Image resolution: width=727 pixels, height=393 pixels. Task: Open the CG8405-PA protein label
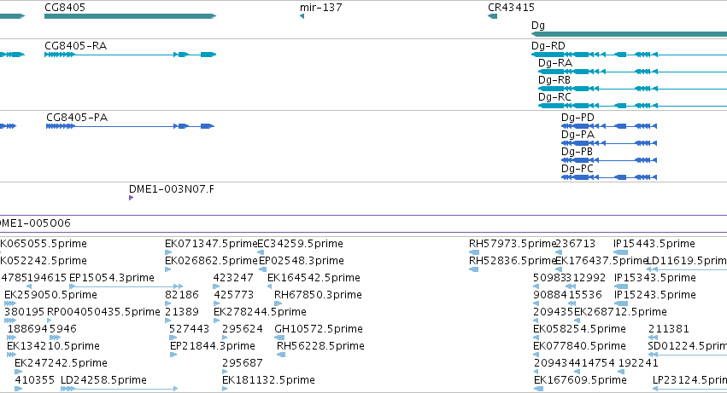click(x=77, y=118)
